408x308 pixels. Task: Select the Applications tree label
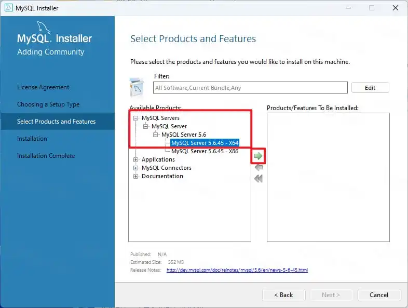pyautogui.click(x=158, y=159)
